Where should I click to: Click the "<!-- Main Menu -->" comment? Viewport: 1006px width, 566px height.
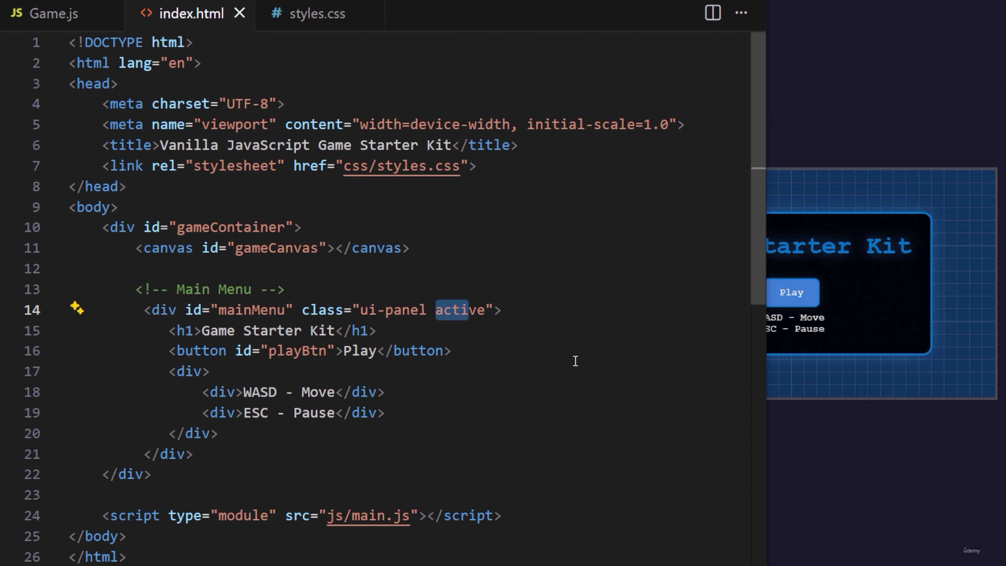click(x=210, y=290)
